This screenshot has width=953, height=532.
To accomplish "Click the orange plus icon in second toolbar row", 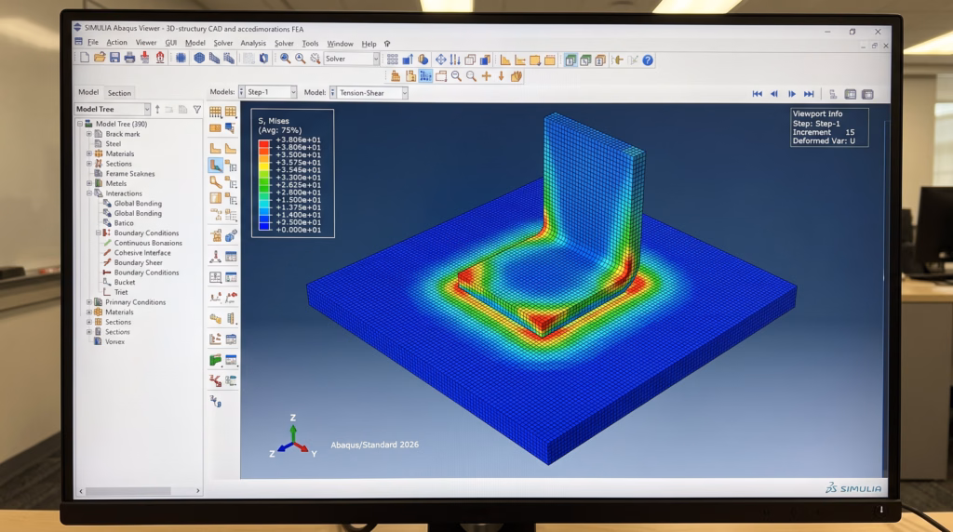I will pyautogui.click(x=486, y=76).
